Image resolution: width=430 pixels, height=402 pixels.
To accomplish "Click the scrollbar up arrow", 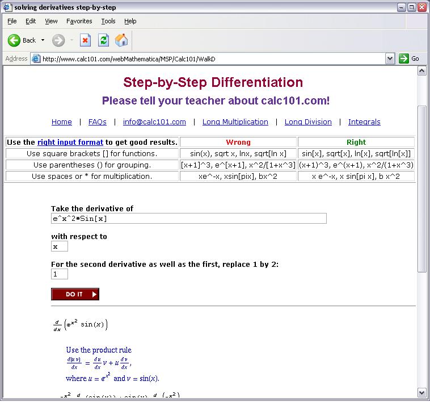I will click(421, 71).
